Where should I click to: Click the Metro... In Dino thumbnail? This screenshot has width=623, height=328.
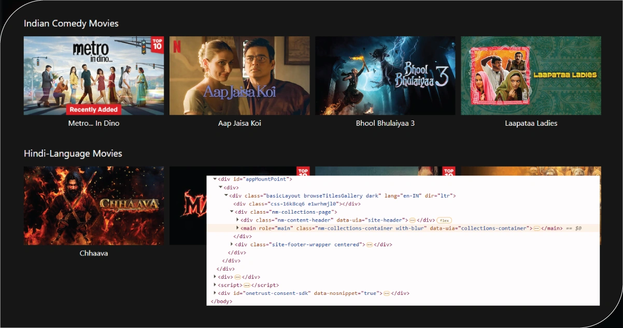click(93, 76)
